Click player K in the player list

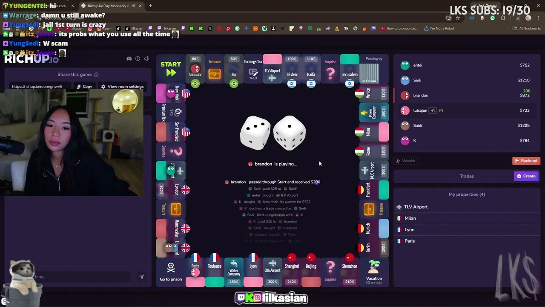(x=466, y=140)
